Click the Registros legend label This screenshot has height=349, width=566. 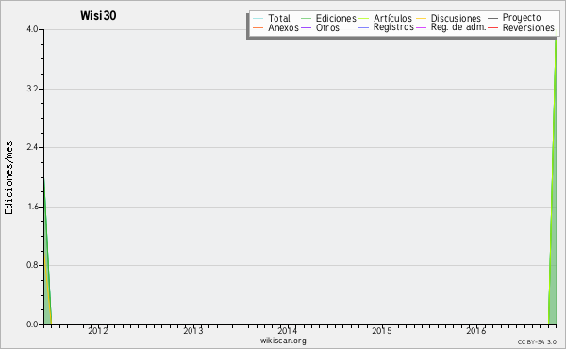point(393,27)
